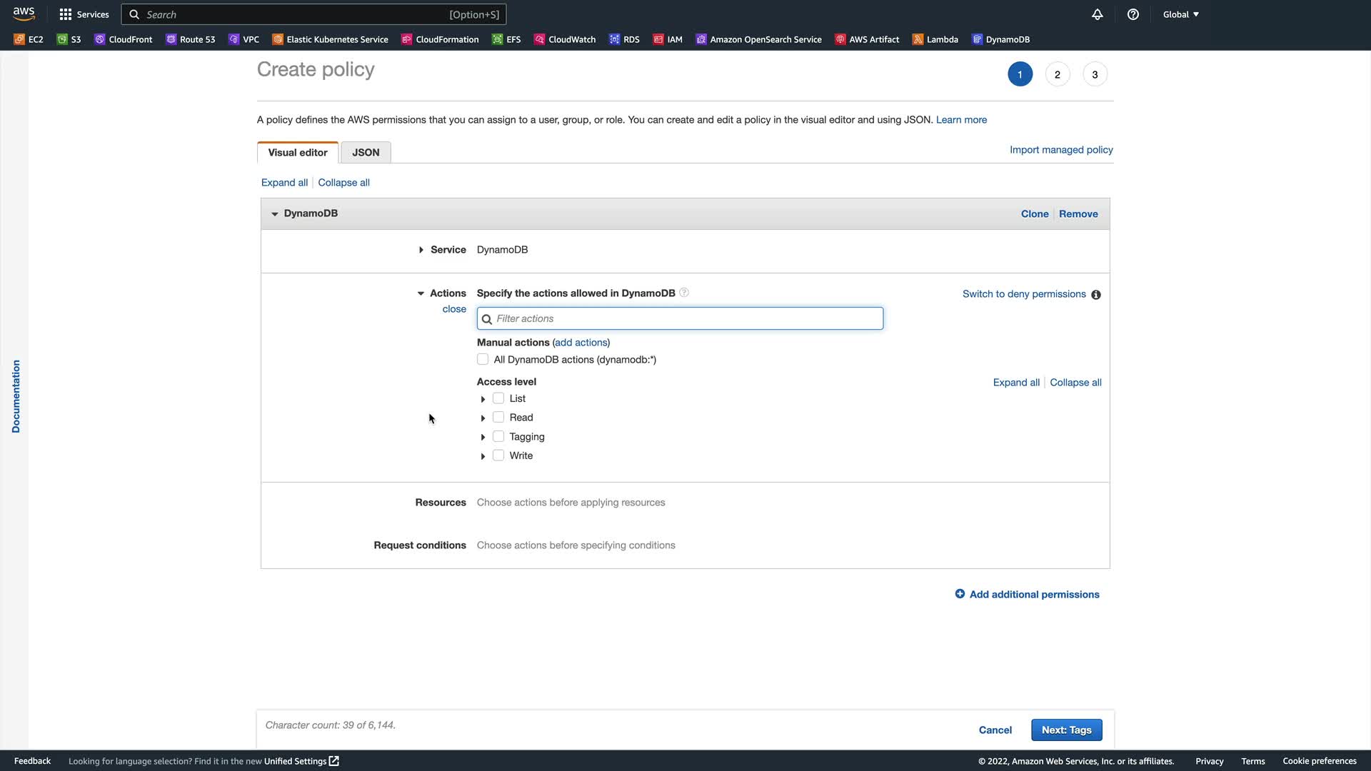Select the Visual editor tab
This screenshot has height=771, width=1371.
point(298,152)
